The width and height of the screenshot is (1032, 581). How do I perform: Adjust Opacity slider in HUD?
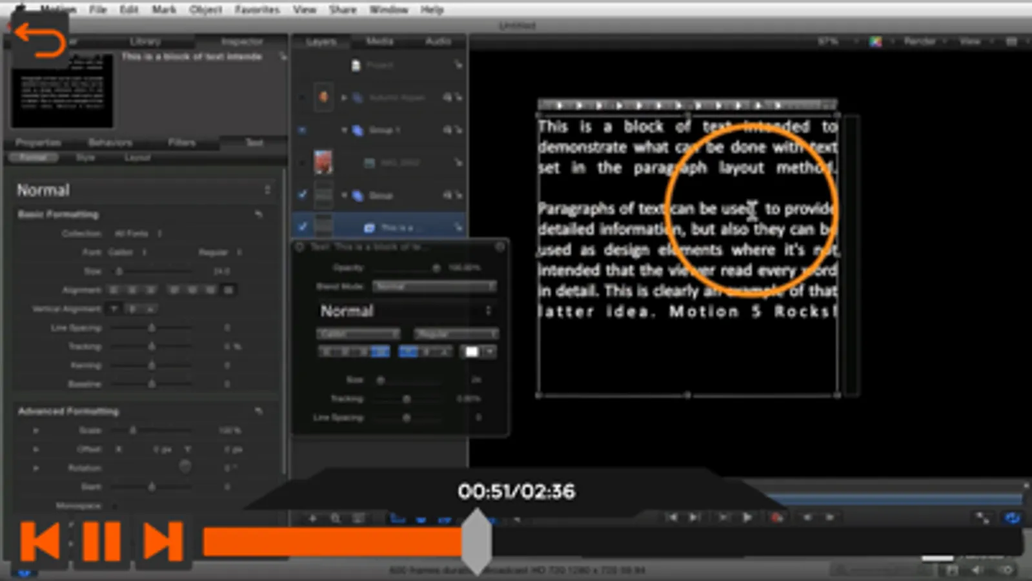coord(436,267)
